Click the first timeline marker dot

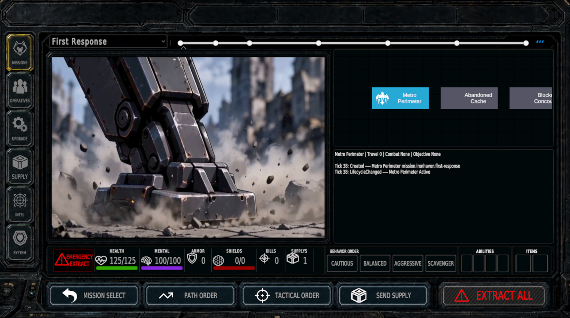click(180, 43)
